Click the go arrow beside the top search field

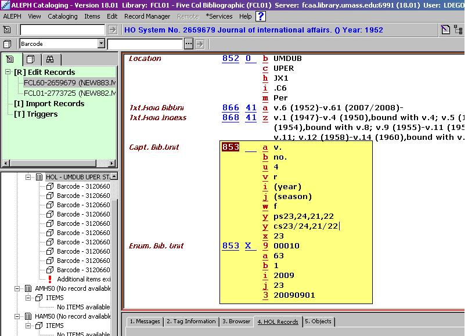(114, 30)
